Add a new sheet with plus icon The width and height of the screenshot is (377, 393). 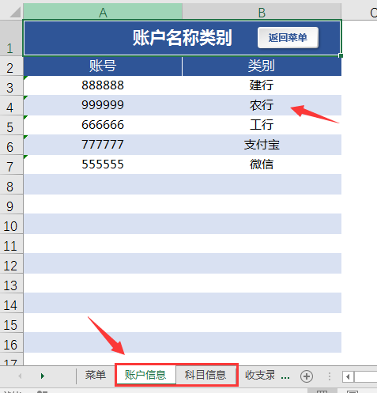point(307,376)
